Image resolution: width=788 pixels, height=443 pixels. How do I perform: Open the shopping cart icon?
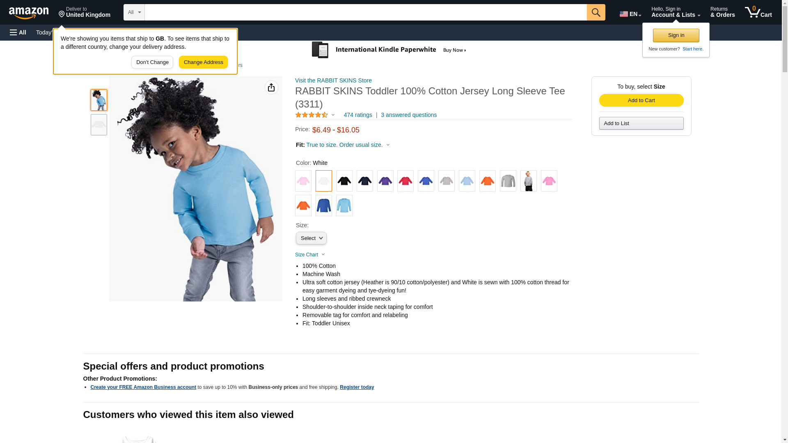click(x=758, y=12)
